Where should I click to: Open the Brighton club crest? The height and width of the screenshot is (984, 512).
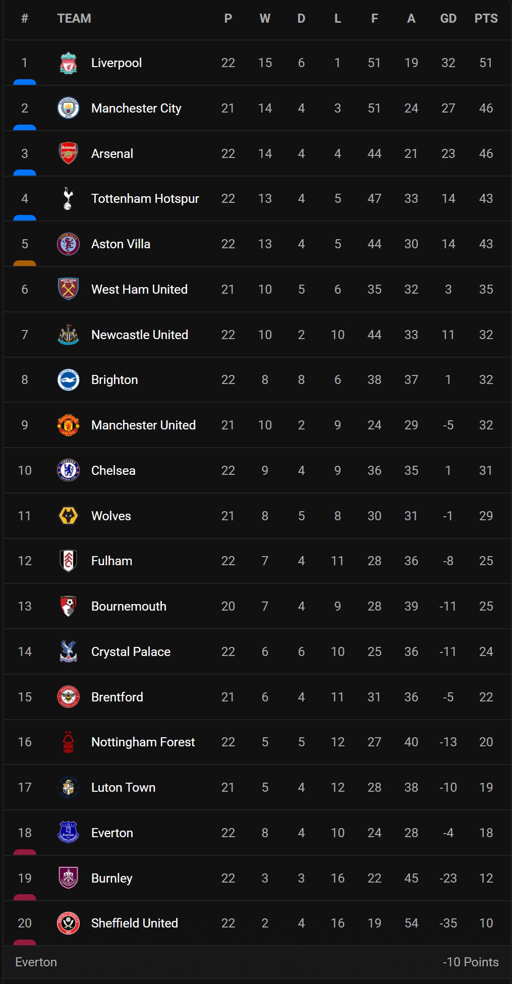pos(68,380)
